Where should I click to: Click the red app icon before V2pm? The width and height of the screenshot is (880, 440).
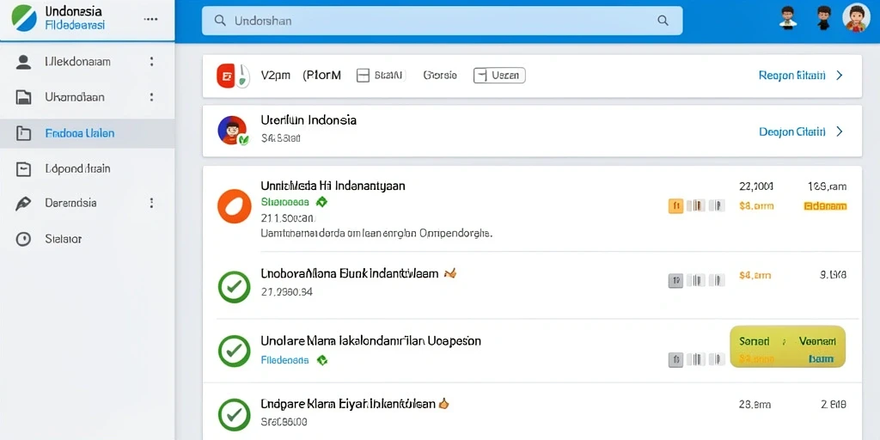[x=224, y=76]
